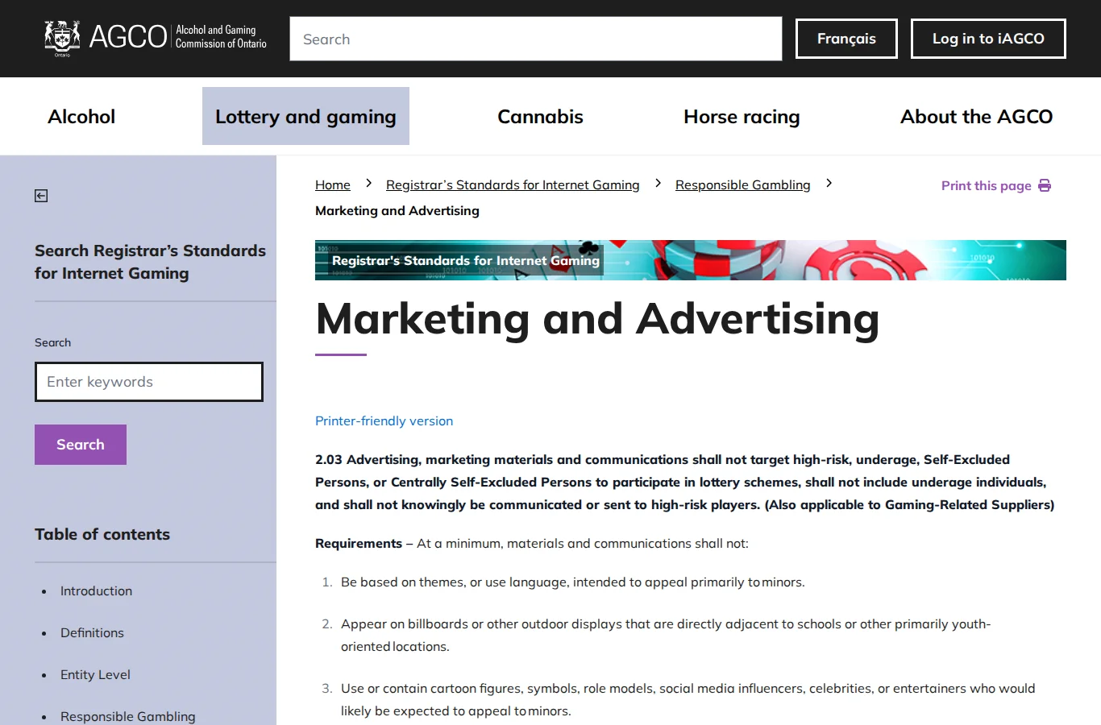Viewport: 1101px width, 725px height.
Task: Collapse the sidebar using the arrow icon
Action: (x=41, y=196)
